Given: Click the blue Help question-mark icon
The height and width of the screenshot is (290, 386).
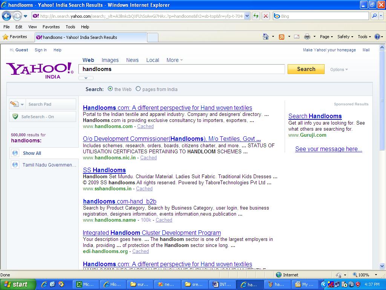Looking at the screenshot, I should (377, 37).
